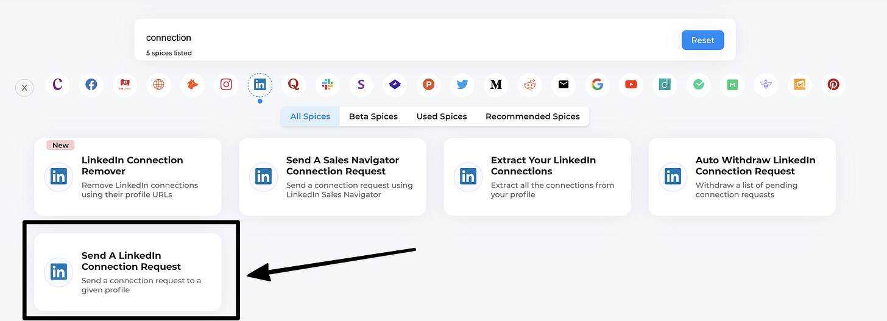Filter spices by Instagram icon
The height and width of the screenshot is (321, 887).
[226, 85]
